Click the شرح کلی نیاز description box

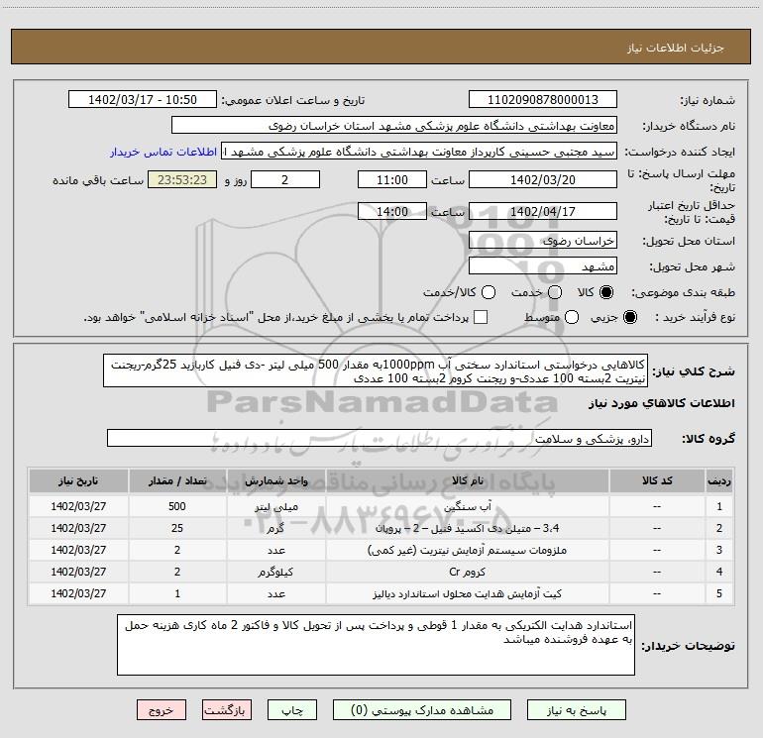pyautogui.click(x=376, y=370)
